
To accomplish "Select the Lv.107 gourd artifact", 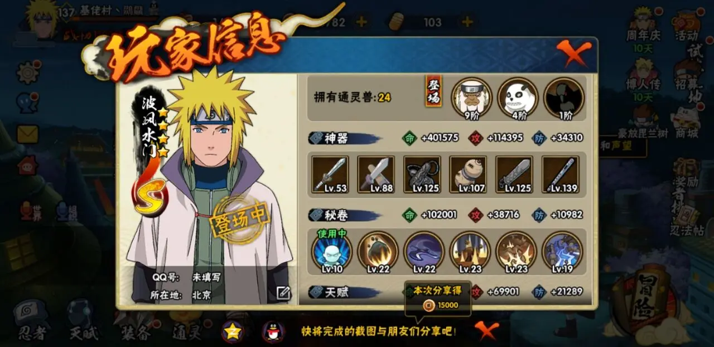I will [x=468, y=174].
